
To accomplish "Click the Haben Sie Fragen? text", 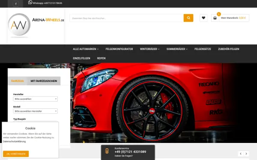I will 124,156.
